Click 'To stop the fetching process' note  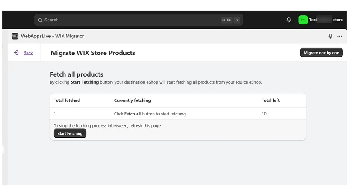107,126
